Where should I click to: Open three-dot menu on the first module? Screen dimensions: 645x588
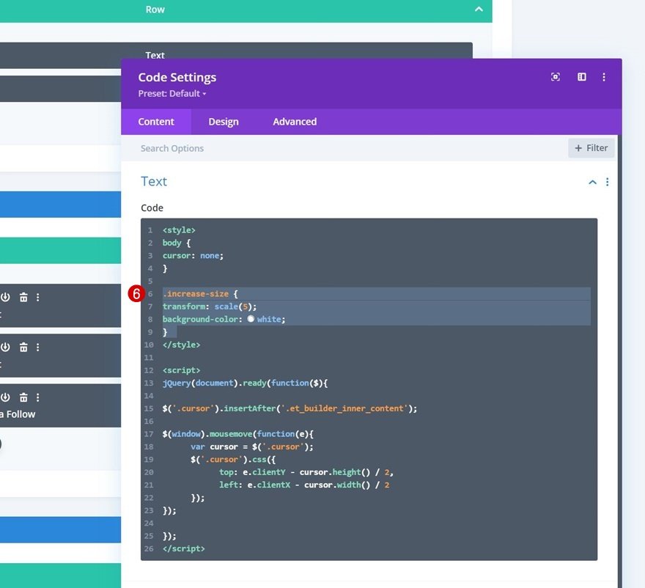coord(38,297)
